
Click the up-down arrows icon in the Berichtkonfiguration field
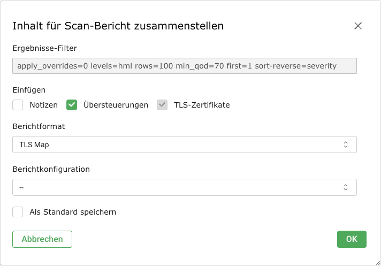[346, 187]
